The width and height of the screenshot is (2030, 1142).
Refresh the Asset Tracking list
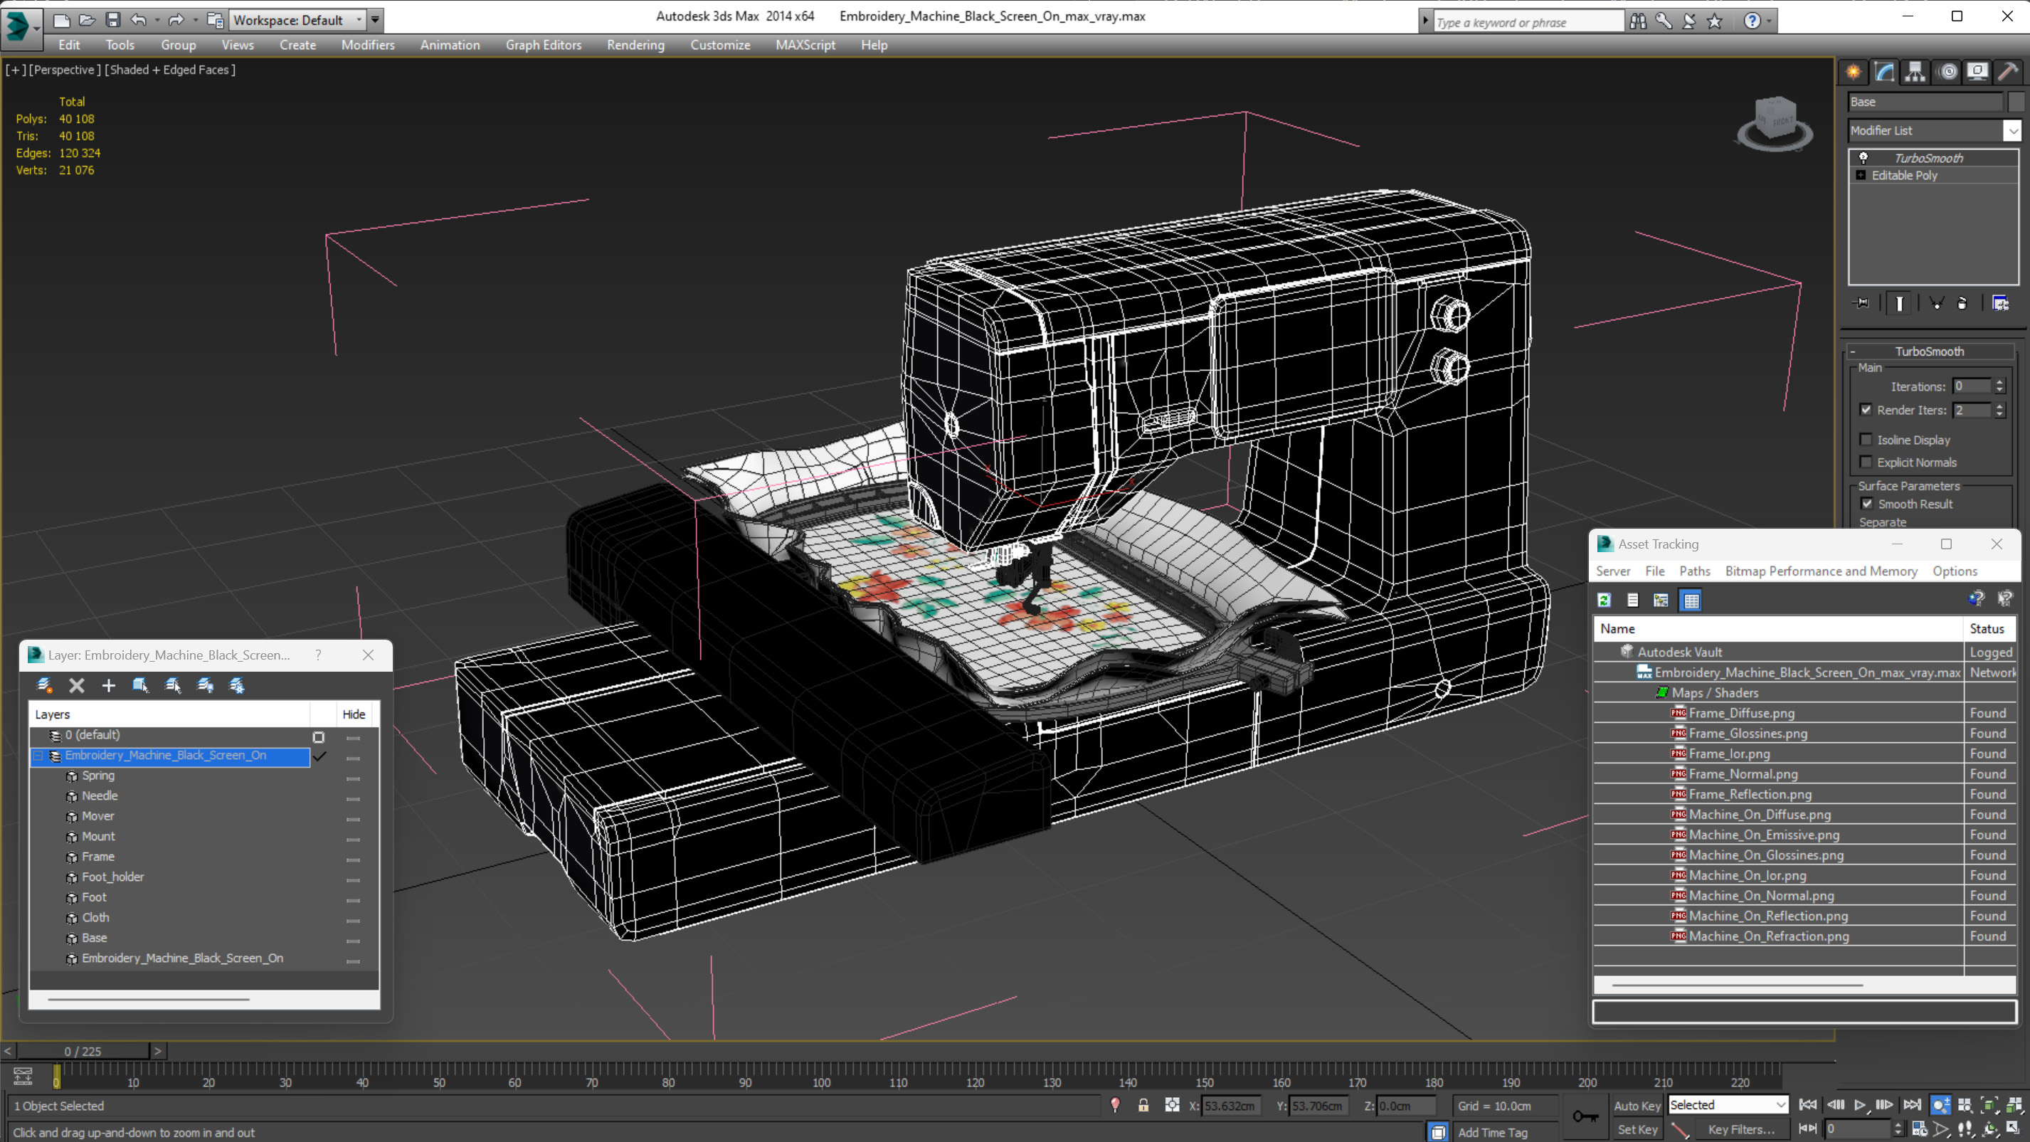(x=1604, y=601)
